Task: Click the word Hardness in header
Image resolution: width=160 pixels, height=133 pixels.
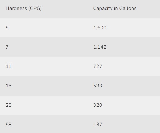Action: [x=16, y=8]
